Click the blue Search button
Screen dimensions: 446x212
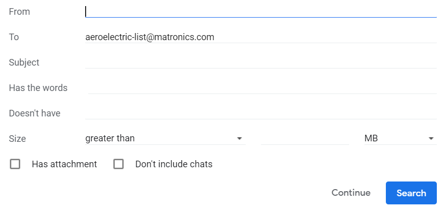pyautogui.click(x=411, y=193)
